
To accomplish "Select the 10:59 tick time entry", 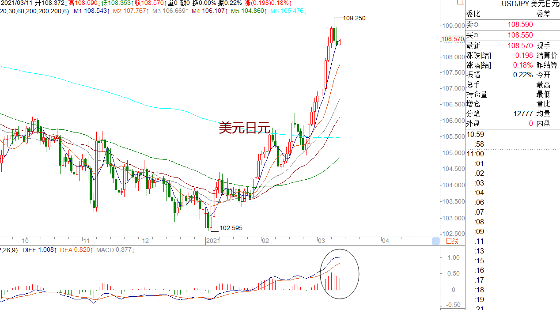I will [x=475, y=135].
